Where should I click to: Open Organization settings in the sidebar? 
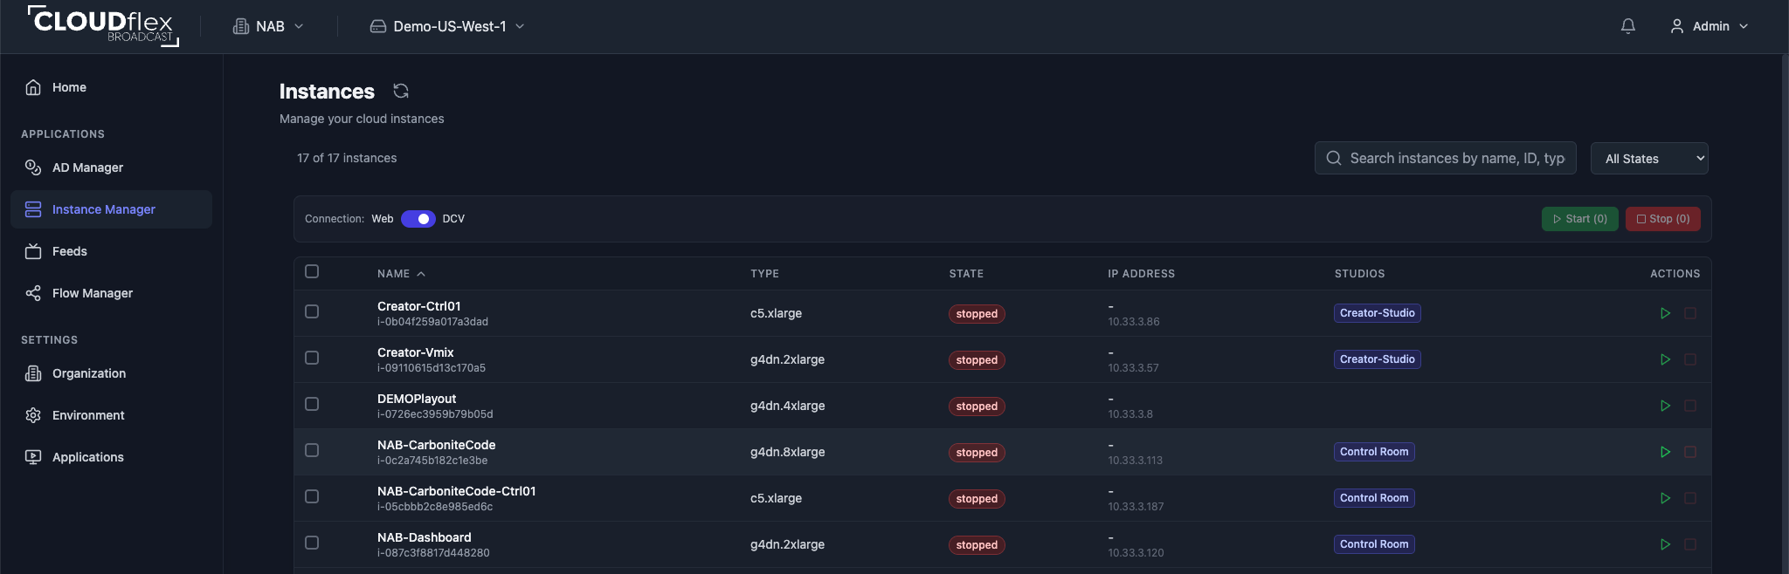(x=112, y=373)
